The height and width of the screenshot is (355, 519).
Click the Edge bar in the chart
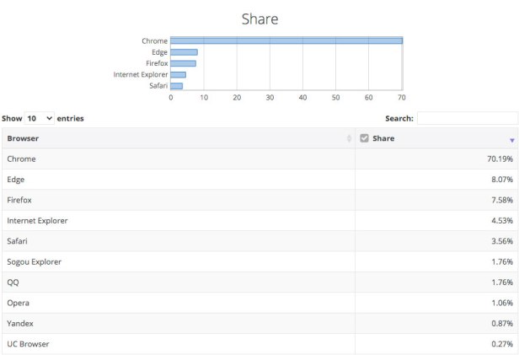184,52
